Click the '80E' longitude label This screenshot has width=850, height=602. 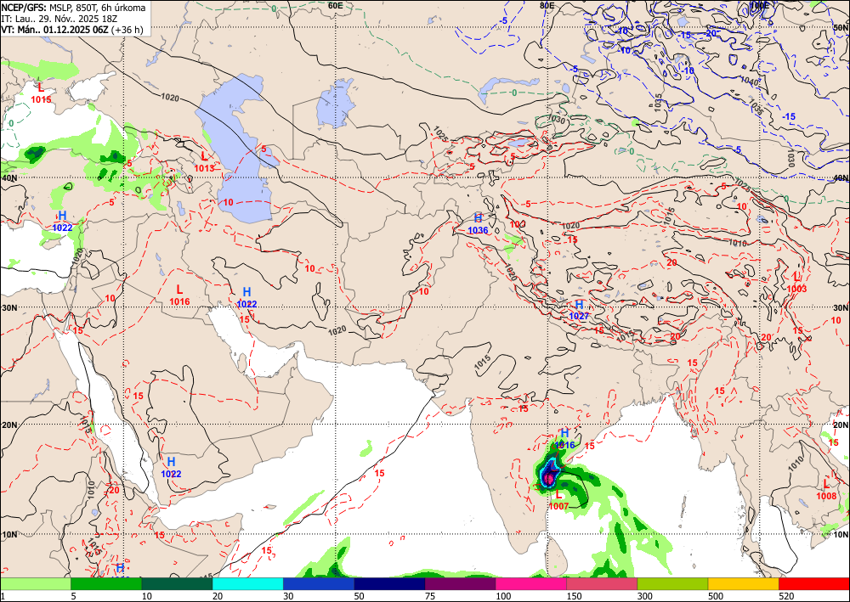(547, 5)
